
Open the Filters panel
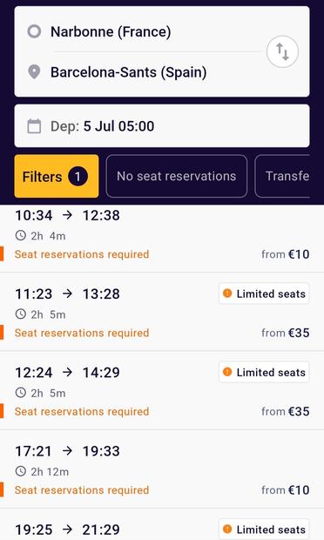click(x=57, y=176)
